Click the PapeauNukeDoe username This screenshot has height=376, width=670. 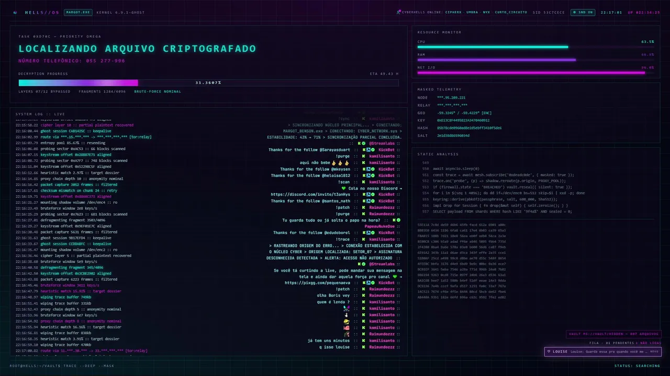pos(379,226)
